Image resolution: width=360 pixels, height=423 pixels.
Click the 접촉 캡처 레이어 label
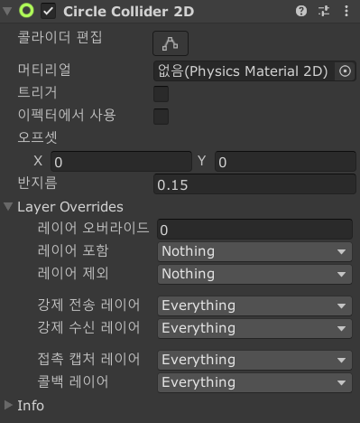click(89, 359)
